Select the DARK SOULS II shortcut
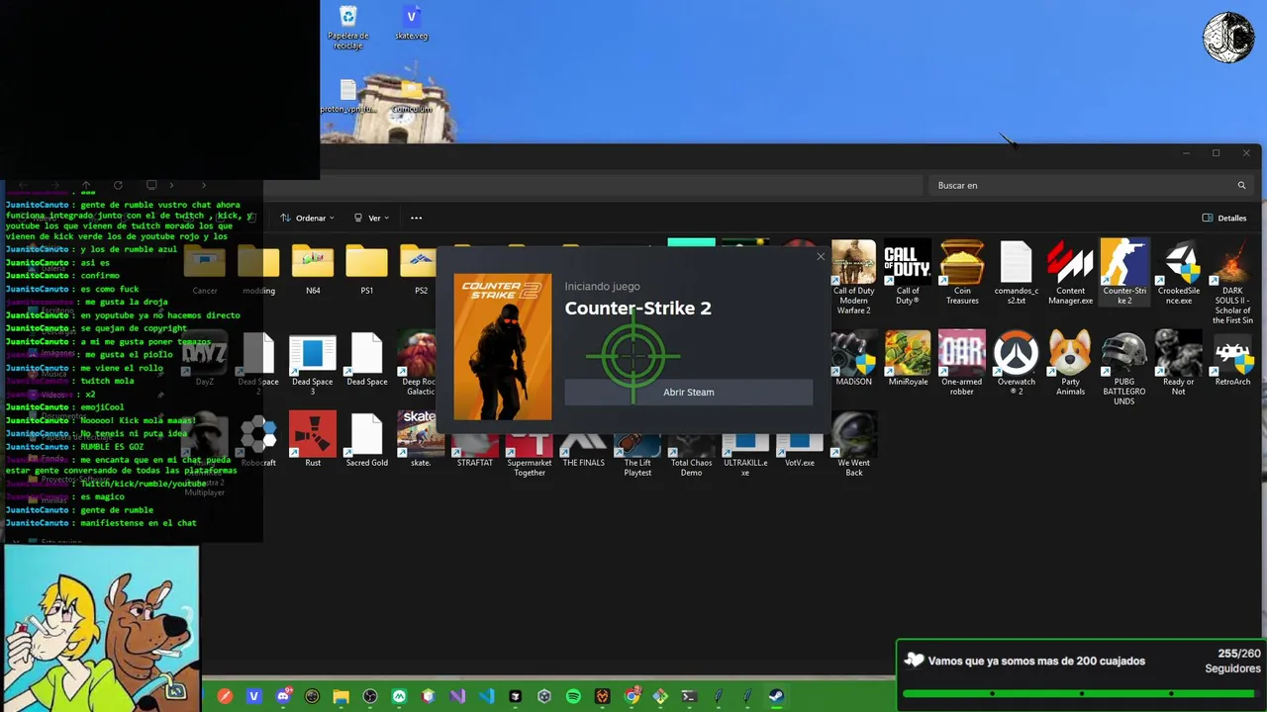The width and height of the screenshot is (1267, 712). [x=1232, y=283]
